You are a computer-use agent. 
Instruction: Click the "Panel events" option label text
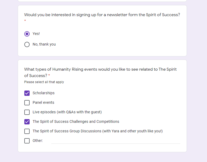pyautogui.click(x=43, y=103)
